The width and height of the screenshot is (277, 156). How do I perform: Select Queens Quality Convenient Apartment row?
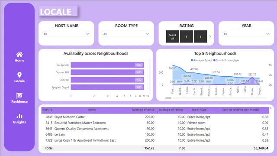[x=155, y=129]
